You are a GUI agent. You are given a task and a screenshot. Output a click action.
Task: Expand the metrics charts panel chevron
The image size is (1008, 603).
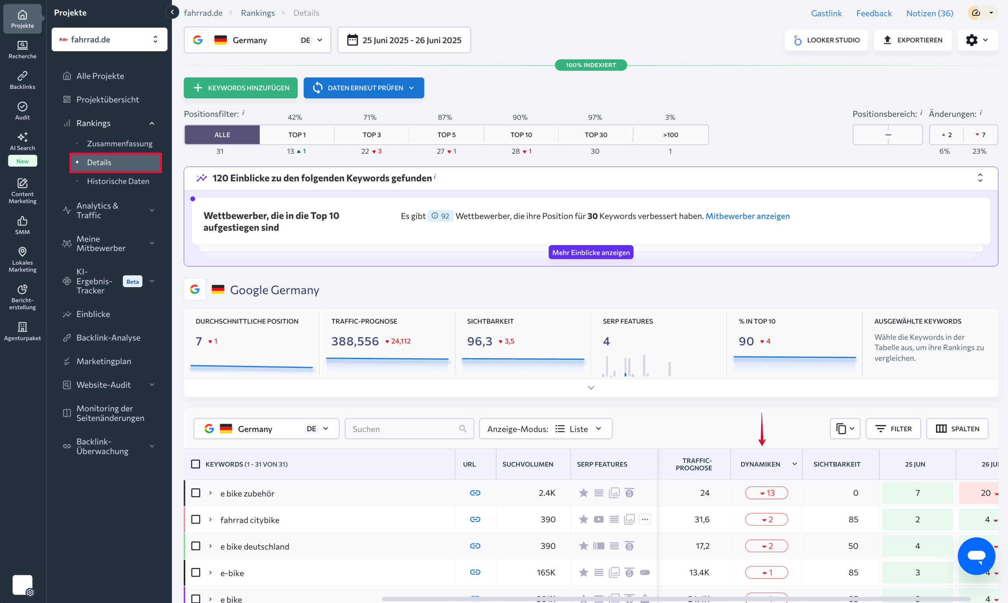click(591, 388)
